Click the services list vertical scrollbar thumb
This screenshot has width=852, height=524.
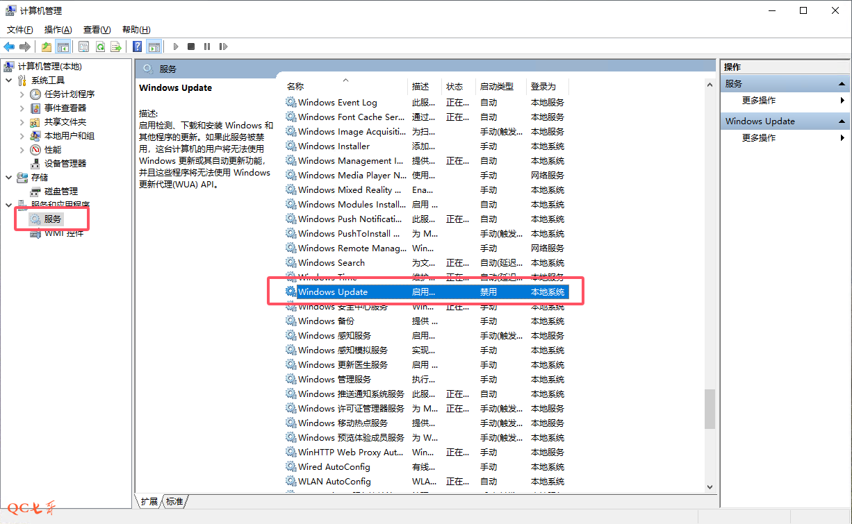(710, 408)
